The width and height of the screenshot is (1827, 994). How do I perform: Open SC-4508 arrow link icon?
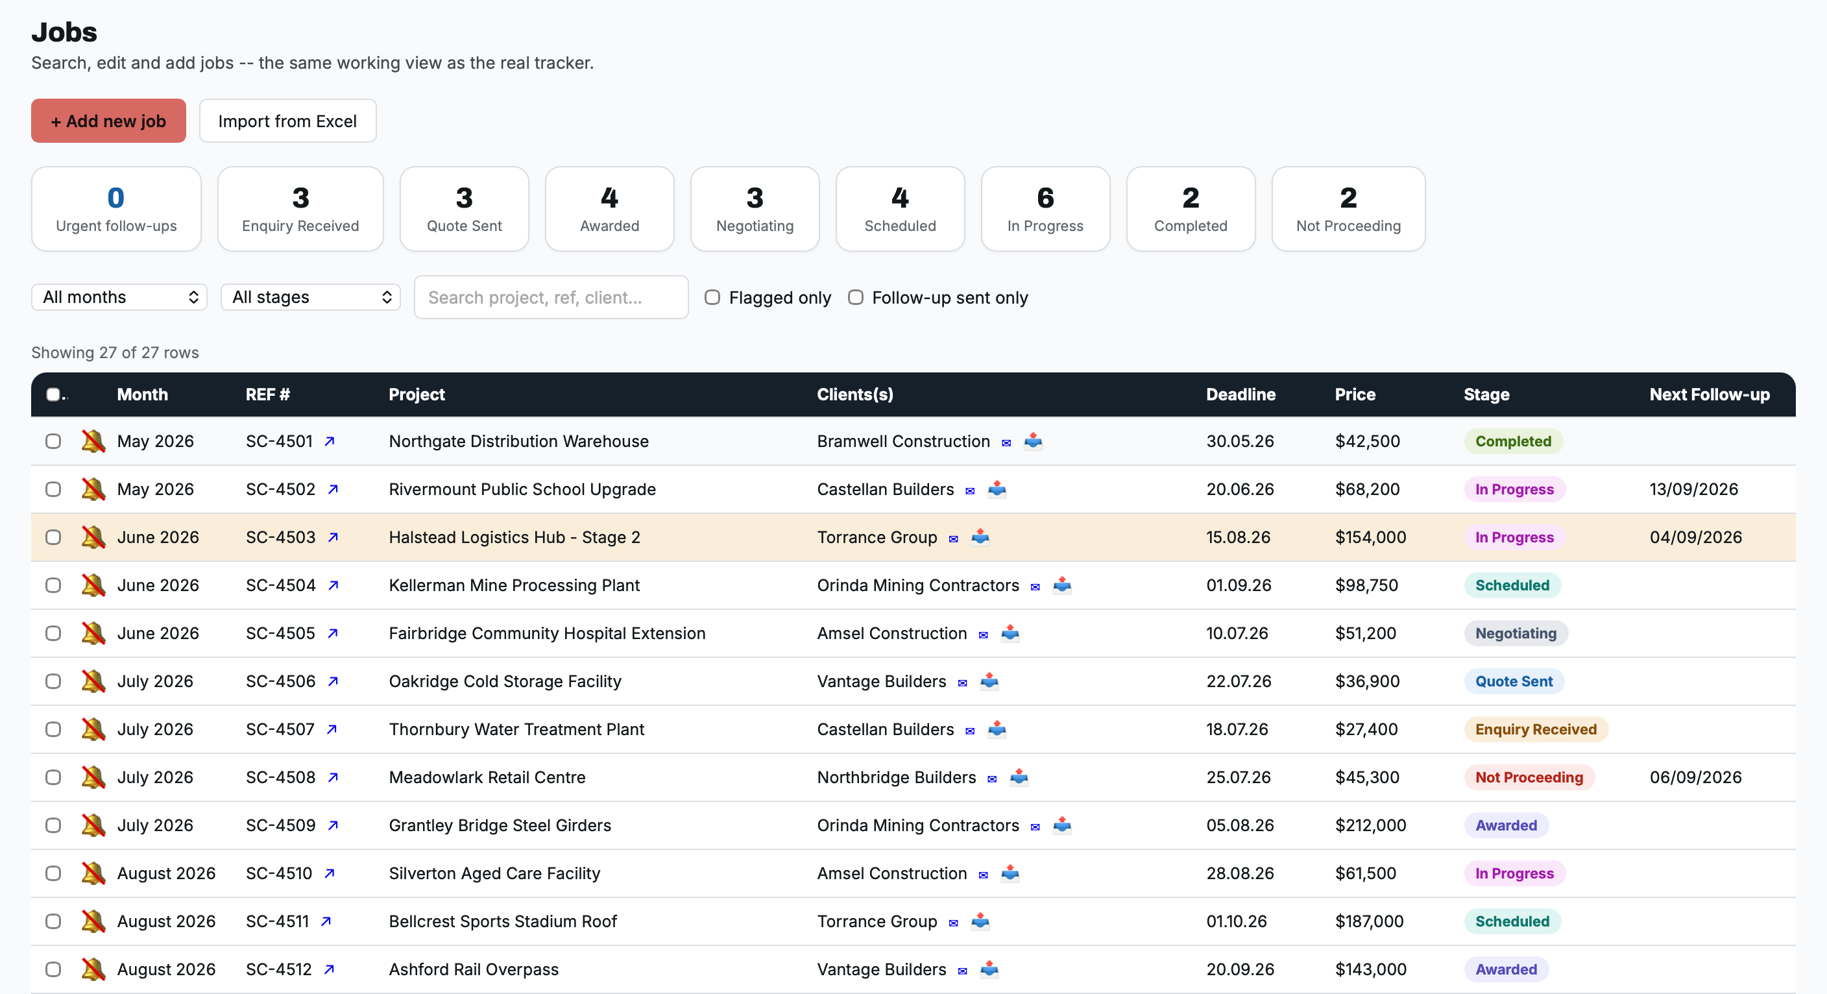pyautogui.click(x=333, y=777)
